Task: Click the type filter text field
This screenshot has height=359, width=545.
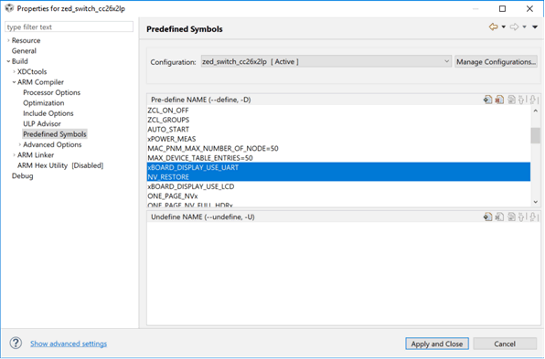Action: pyautogui.click(x=69, y=26)
